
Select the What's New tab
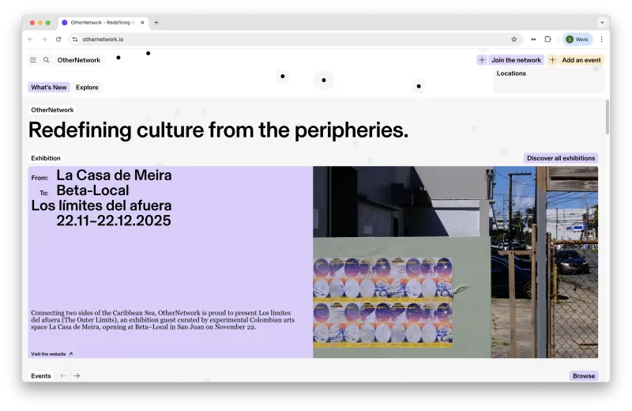[x=49, y=87]
